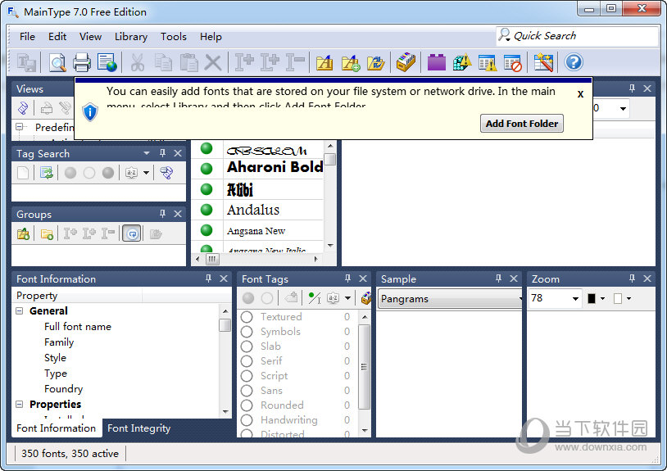Open the Tag Search panel menu arrow
667x471 pixels.
pyautogui.click(x=147, y=153)
